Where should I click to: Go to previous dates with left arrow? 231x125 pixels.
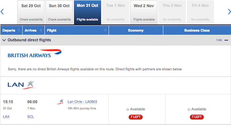[2, 12]
